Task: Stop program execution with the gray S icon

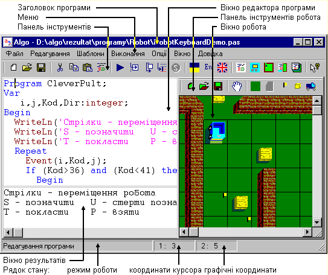Action: click(176, 68)
